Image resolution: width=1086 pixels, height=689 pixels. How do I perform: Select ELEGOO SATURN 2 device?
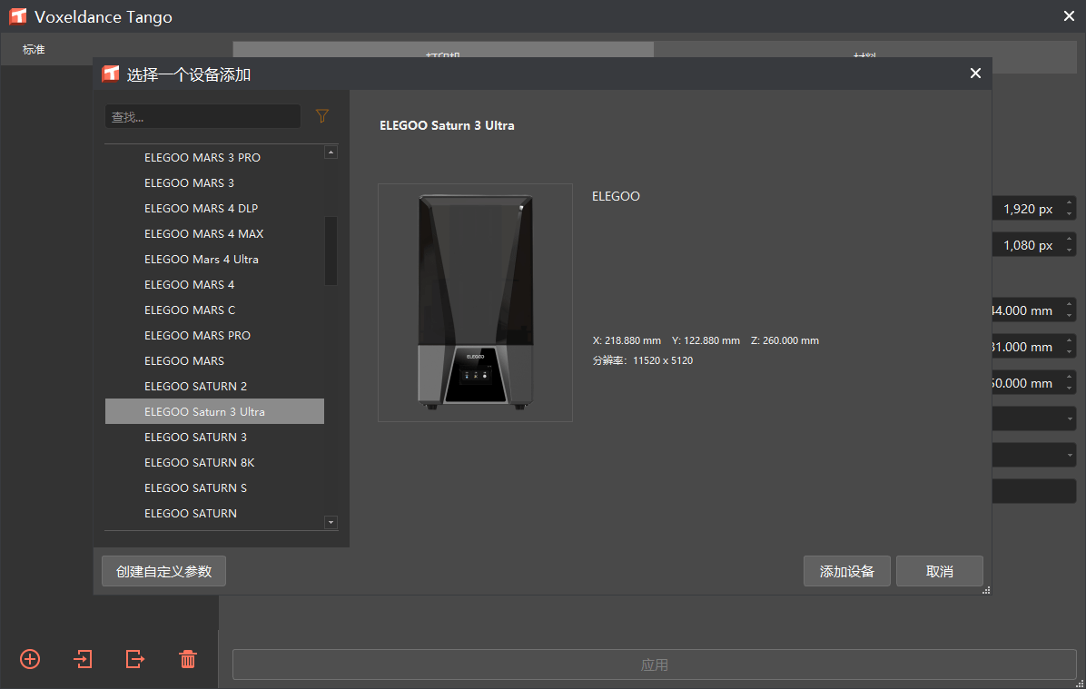tap(214, 387)
